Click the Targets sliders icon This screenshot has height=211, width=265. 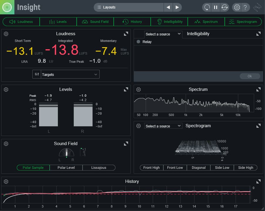pyautogui.click(x=37, y=74)
